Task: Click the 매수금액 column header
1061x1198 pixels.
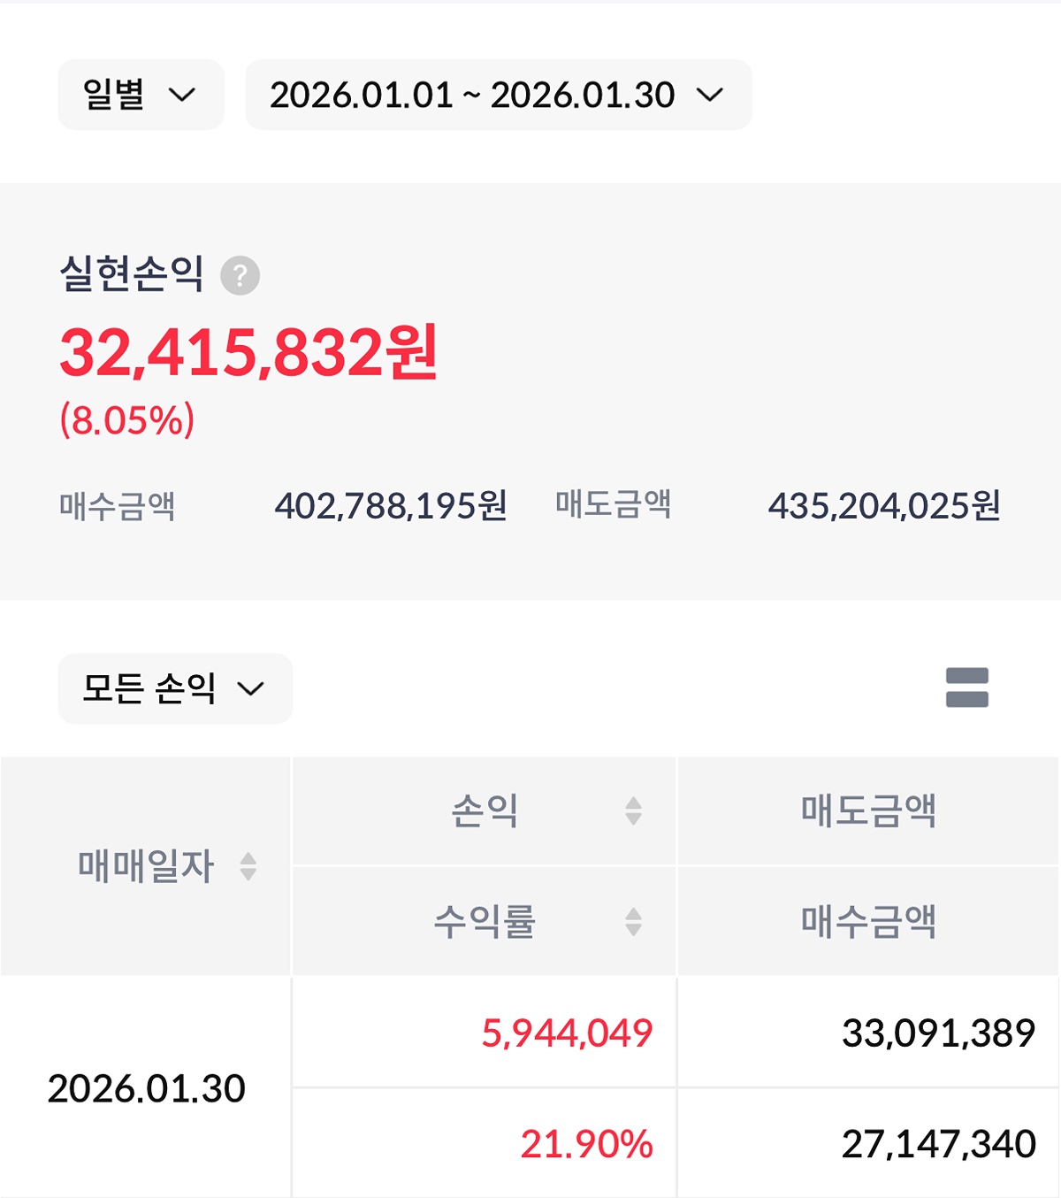Action: (x=868, y=922)
